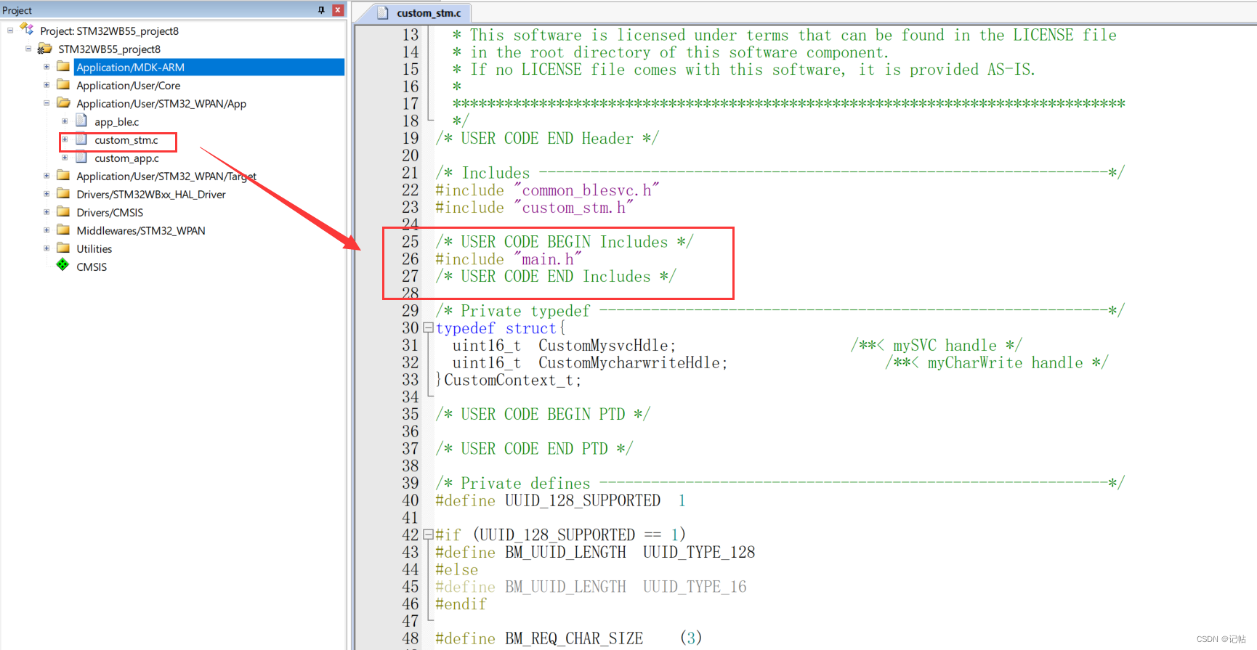Click the green diamond CMSIS component icon
Image resolution: width=1257 pixels, height=650 pixels.
(63, 265)
